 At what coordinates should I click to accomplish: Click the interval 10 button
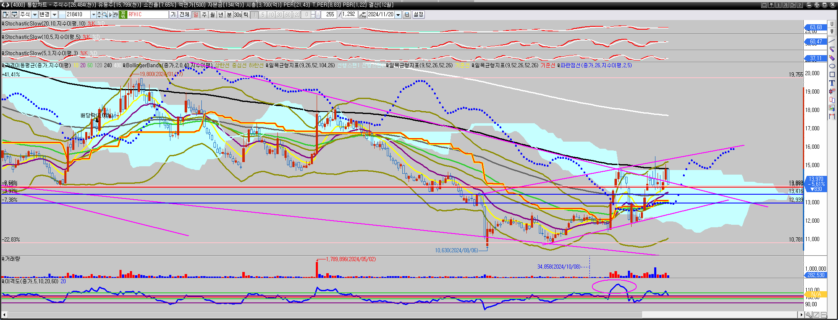[271, 15]
